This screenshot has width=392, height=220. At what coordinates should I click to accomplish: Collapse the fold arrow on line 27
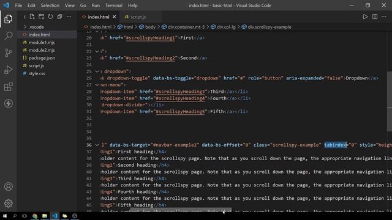[97, 85]
